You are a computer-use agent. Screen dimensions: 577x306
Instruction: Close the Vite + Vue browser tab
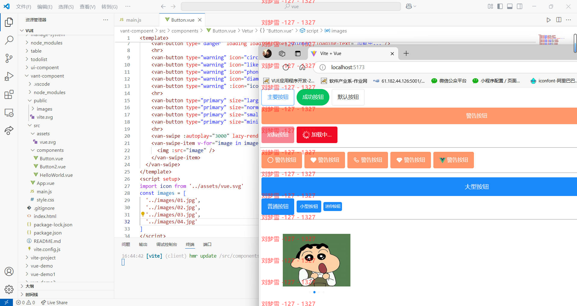click(392, 54)
